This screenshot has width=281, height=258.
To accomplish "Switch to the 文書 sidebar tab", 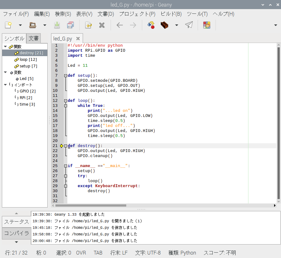I will click(x=34, y=38).
